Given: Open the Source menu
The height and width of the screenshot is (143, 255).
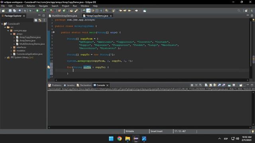Looking at the screenshot, I should (20, 6).
